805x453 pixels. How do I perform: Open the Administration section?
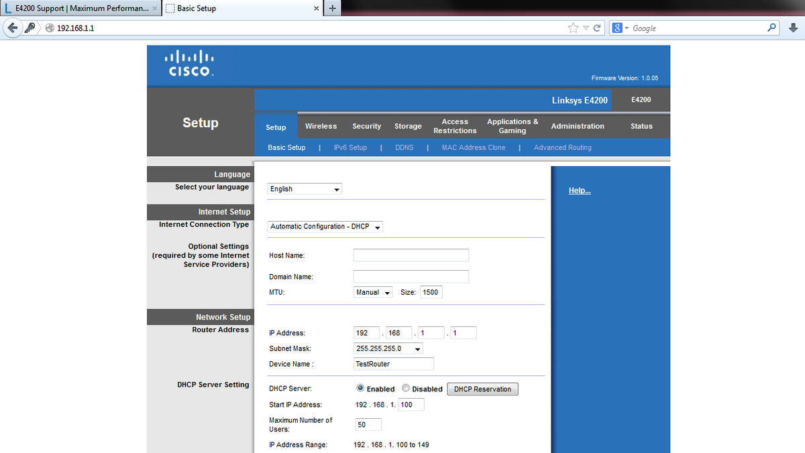[577, 126]
